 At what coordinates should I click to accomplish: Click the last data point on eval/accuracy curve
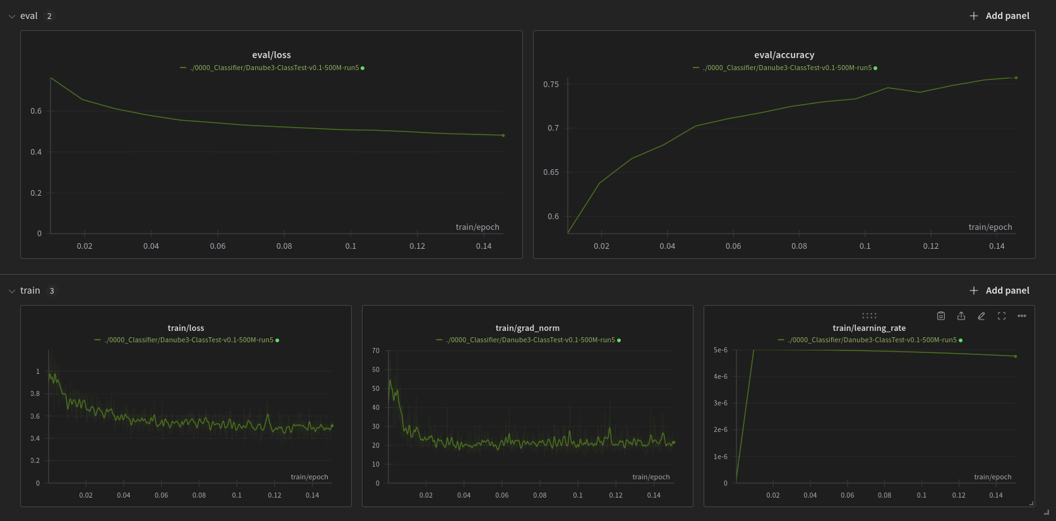tap(1016, 78)
